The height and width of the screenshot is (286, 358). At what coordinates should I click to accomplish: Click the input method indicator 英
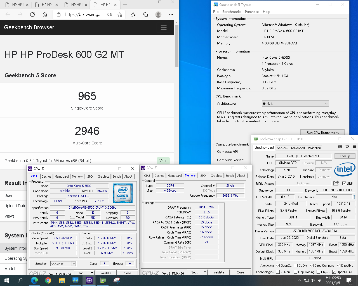(x=320, y=280)
